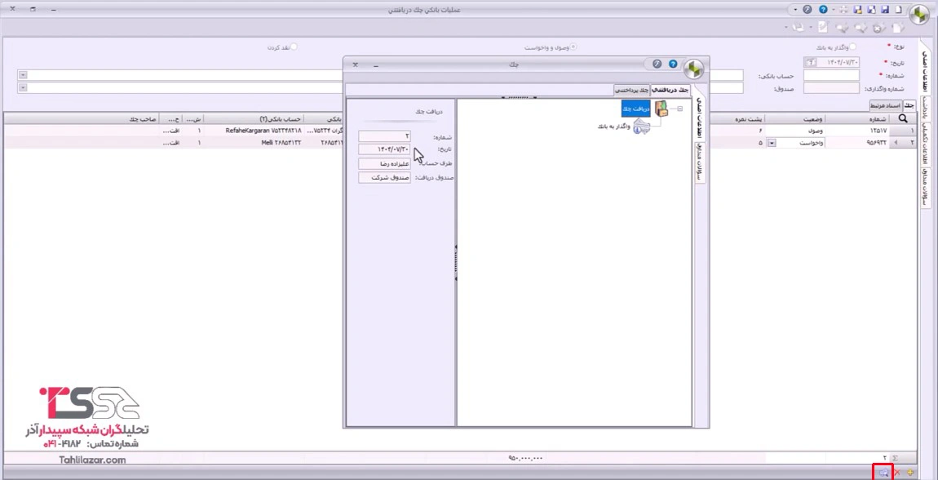Click the صندوق دریافت field صندوق شركت
Screen dimensions: 938x480
384,178
